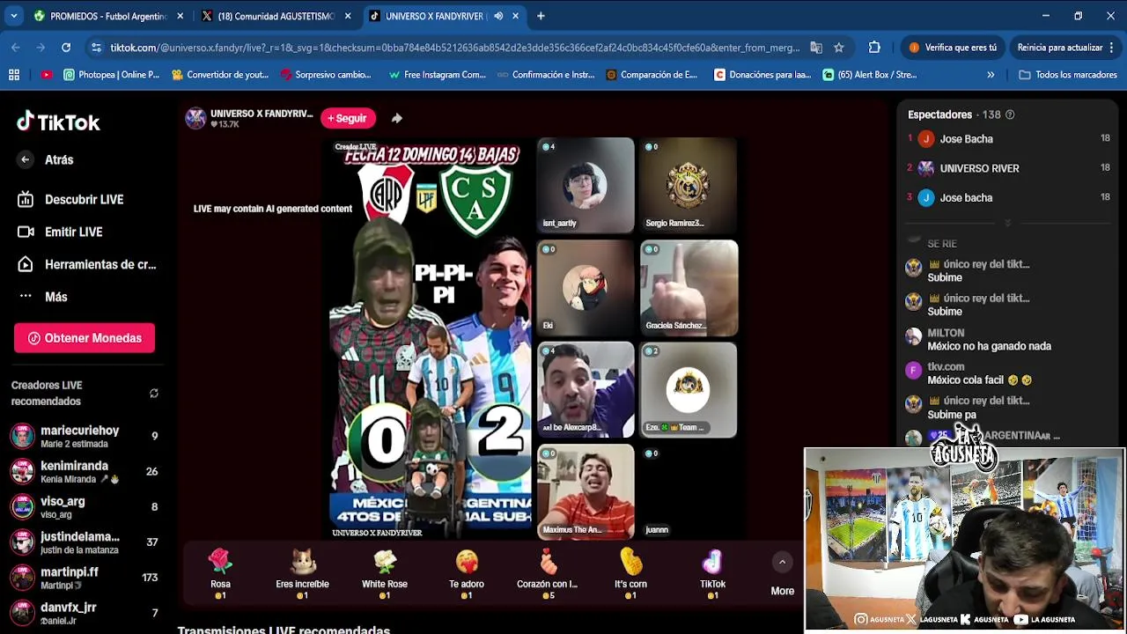
Task: Send the TikTok gift
Action: click(x=712, y=573)
